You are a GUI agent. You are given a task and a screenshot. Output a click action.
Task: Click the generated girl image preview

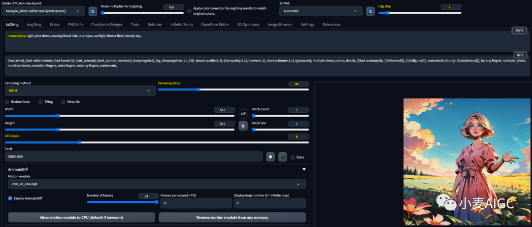[466, 162]
